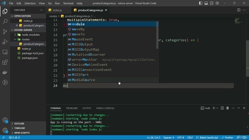This screenshot has height=140, width=249.
Task: Open the Selection menu
Action: 30,3
